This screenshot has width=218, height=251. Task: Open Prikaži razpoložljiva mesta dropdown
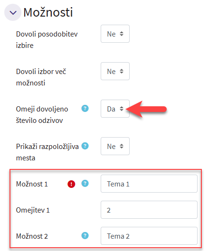(x=115, y=146)
